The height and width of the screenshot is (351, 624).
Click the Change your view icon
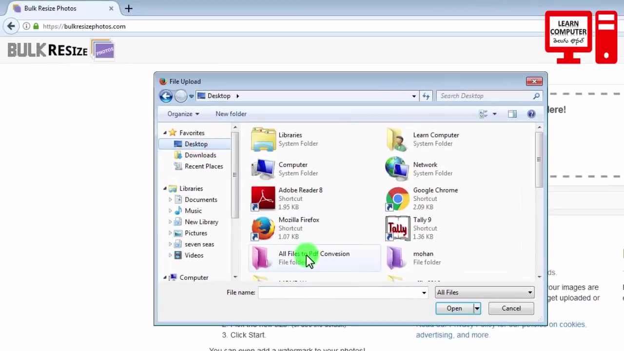(483, 114)
